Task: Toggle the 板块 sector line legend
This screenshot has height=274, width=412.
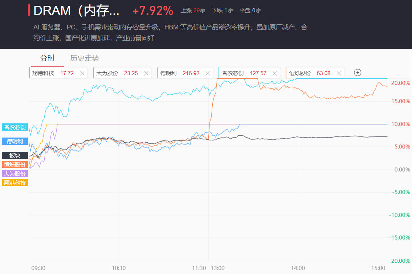Action: [x=15, y=155]
